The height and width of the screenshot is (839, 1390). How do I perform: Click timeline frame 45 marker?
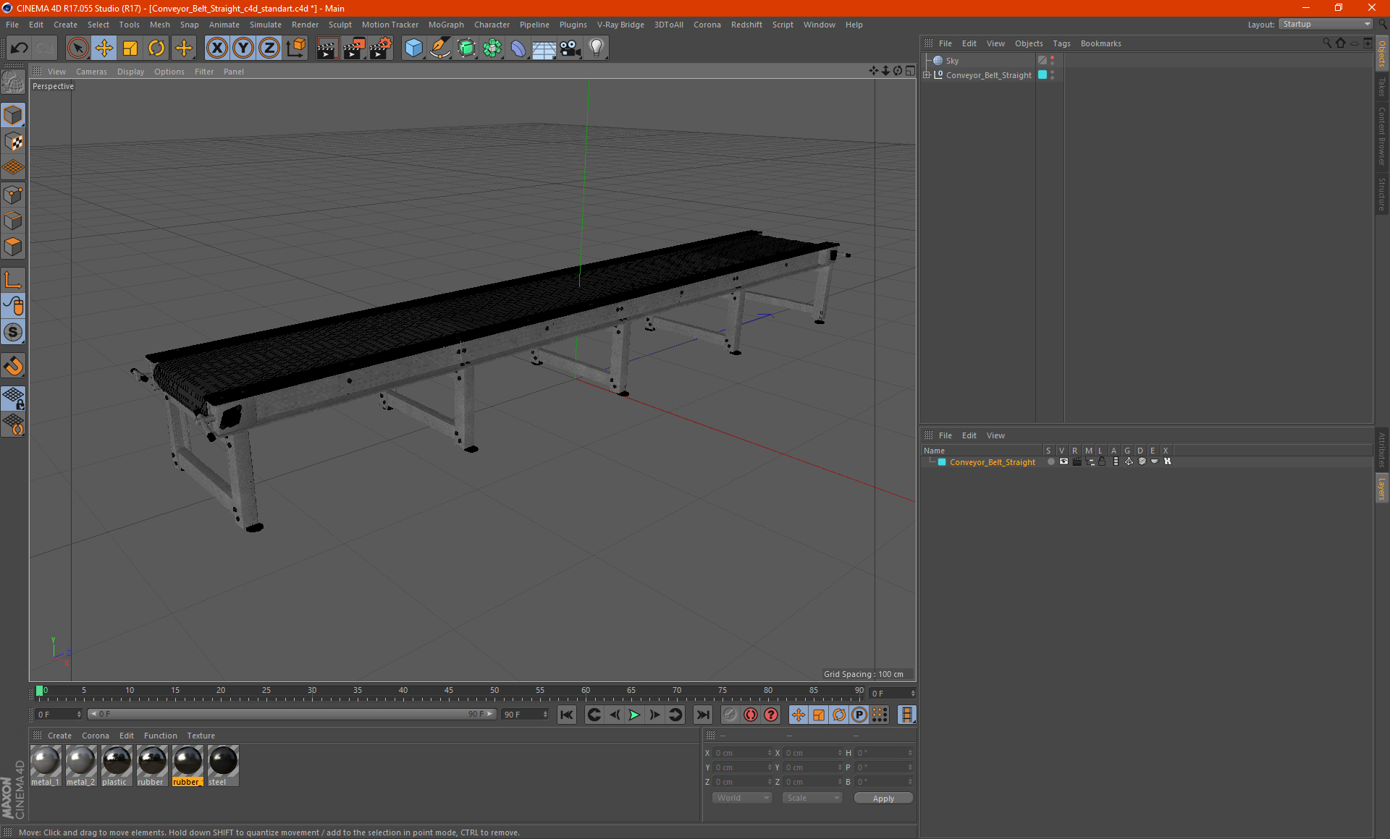[x=449, y=691]
